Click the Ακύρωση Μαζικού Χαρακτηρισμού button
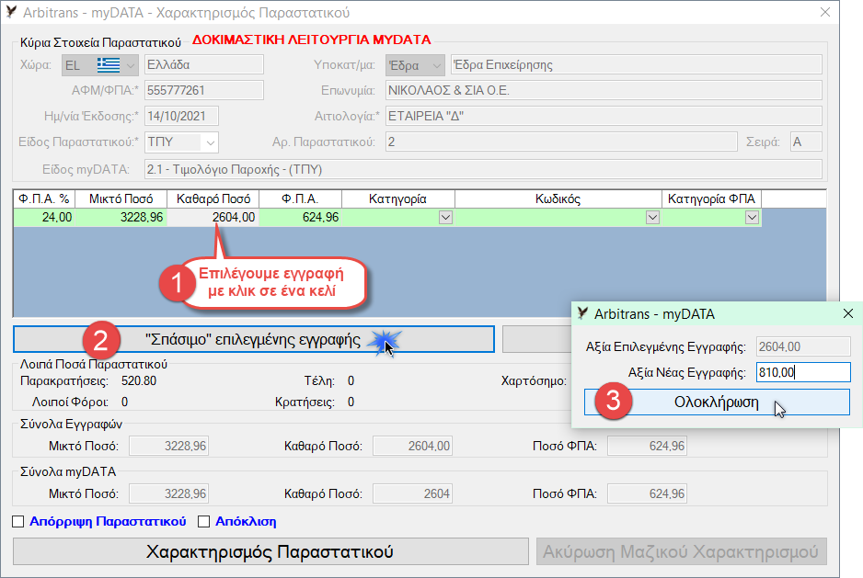The height and width of the screenshot is (578, 863). point(682,551)
